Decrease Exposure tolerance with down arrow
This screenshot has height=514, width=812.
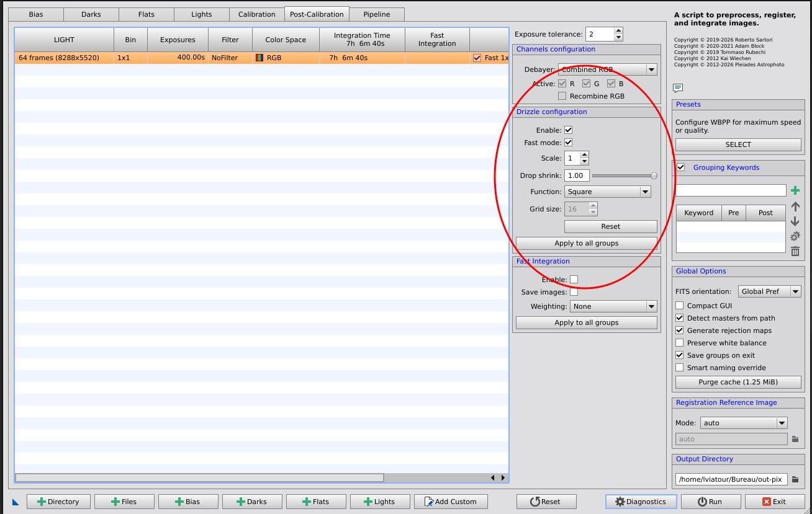(x=618, y=38)
